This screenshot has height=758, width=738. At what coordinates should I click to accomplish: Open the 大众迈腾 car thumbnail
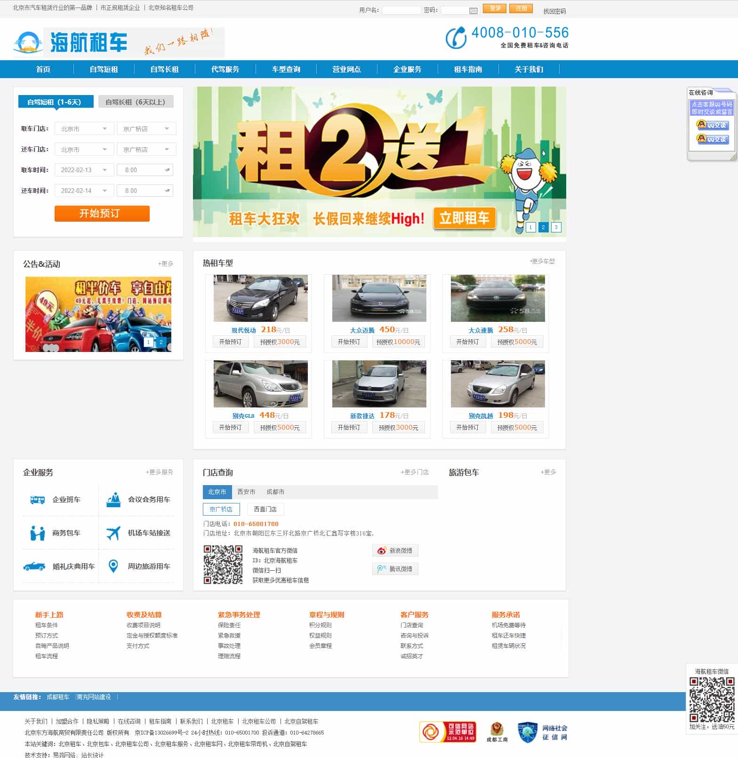point(379,298)
